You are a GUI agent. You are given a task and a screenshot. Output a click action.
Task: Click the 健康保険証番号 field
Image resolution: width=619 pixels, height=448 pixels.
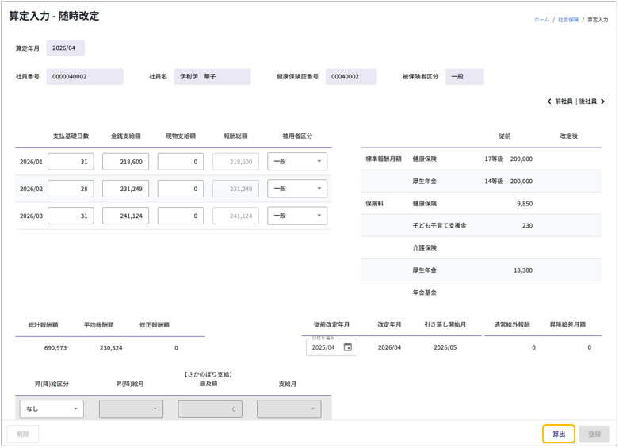coord(355,77)
